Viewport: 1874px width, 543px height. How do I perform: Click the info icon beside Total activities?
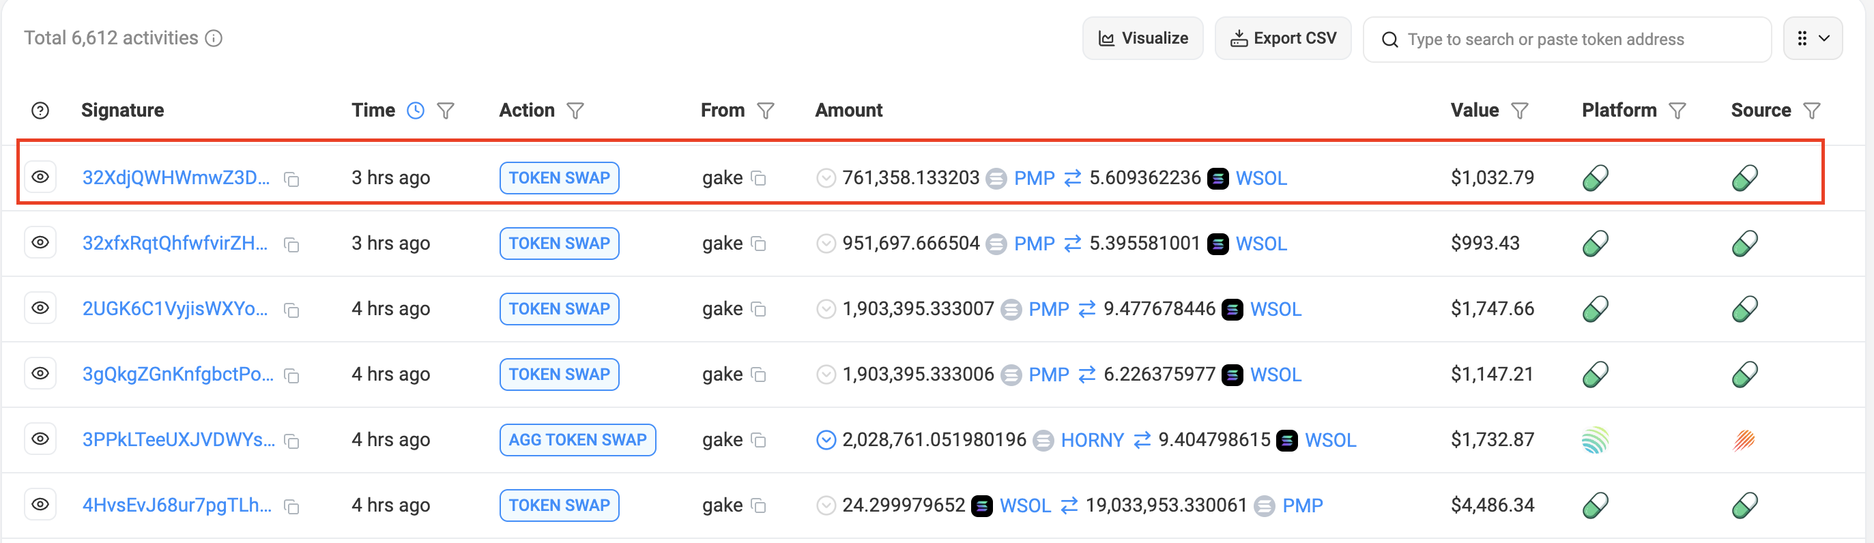tap(213, 38)
